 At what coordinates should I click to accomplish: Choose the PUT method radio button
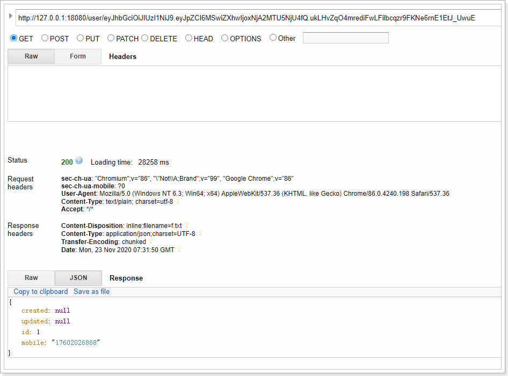click(x=81, y=38)
